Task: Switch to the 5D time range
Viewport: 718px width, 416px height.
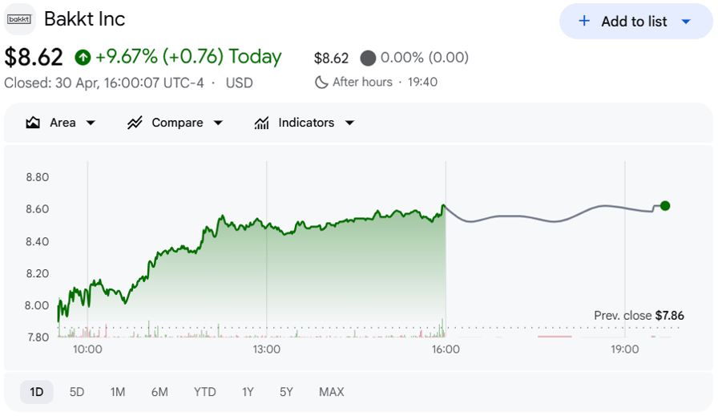Action: (x=76, y=392)
